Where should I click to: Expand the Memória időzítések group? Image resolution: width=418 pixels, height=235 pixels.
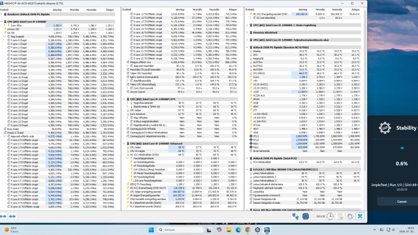(247, 32)
